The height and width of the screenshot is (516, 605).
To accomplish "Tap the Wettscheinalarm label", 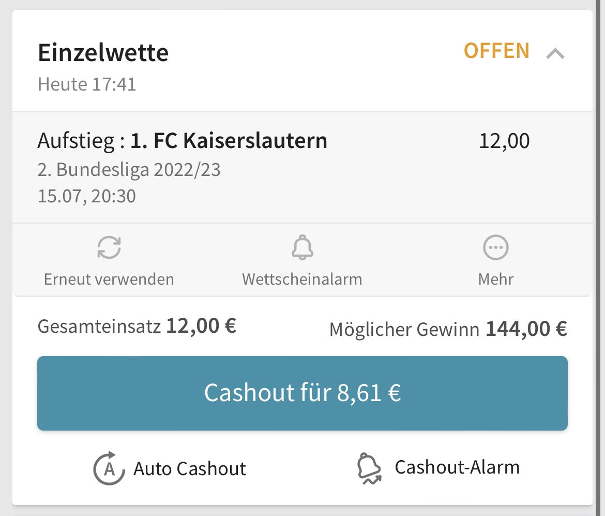I will [303, 279].
